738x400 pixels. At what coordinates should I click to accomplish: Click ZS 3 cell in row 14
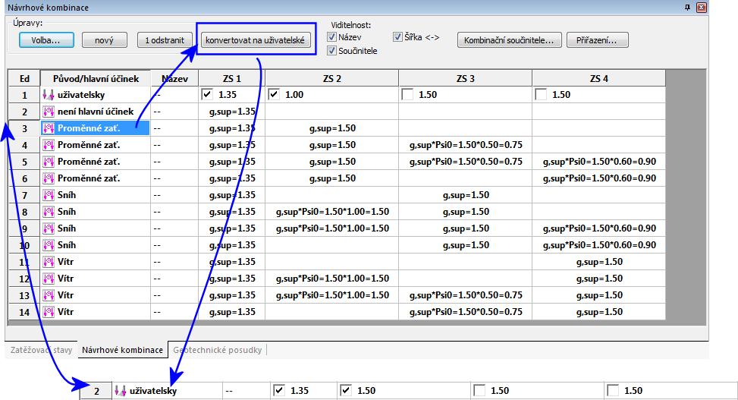coord(466,312)
